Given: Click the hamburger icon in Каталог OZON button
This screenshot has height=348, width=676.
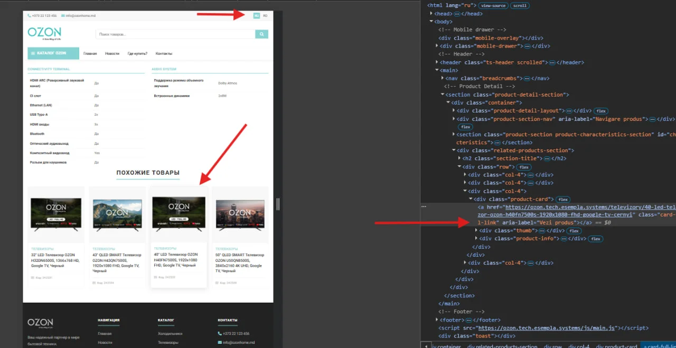Looking at the screenshot, I should tap(33, 53).
